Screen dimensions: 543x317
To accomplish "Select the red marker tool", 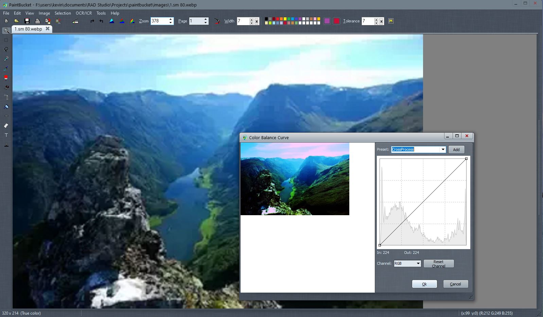I will pos(6,78).
